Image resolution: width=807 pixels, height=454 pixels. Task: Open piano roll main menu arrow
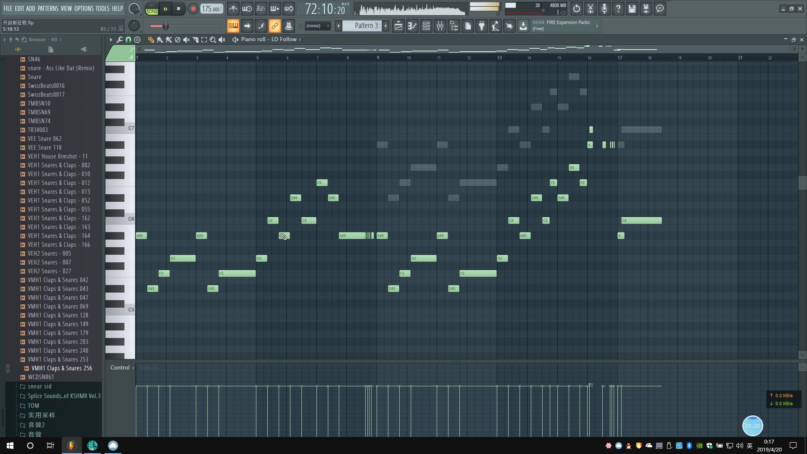tap(111, 40)
